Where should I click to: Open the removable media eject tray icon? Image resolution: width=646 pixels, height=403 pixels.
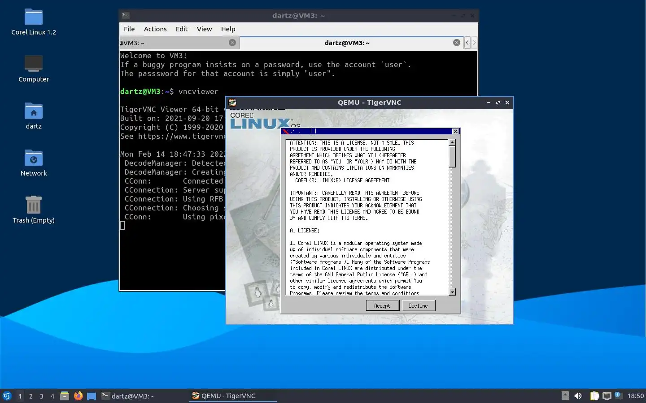(x=565, y=396)
